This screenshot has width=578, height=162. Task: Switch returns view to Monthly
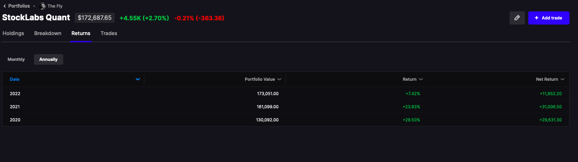(x=16, y=60)
